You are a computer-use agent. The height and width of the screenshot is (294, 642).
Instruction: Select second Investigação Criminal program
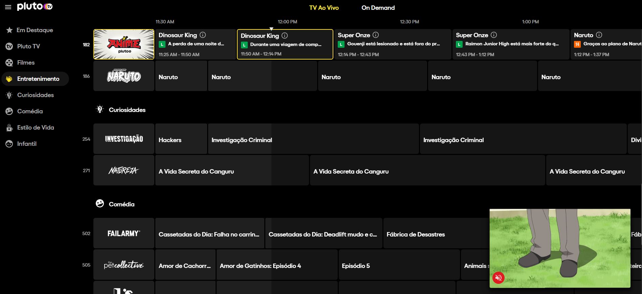[523, 139]
